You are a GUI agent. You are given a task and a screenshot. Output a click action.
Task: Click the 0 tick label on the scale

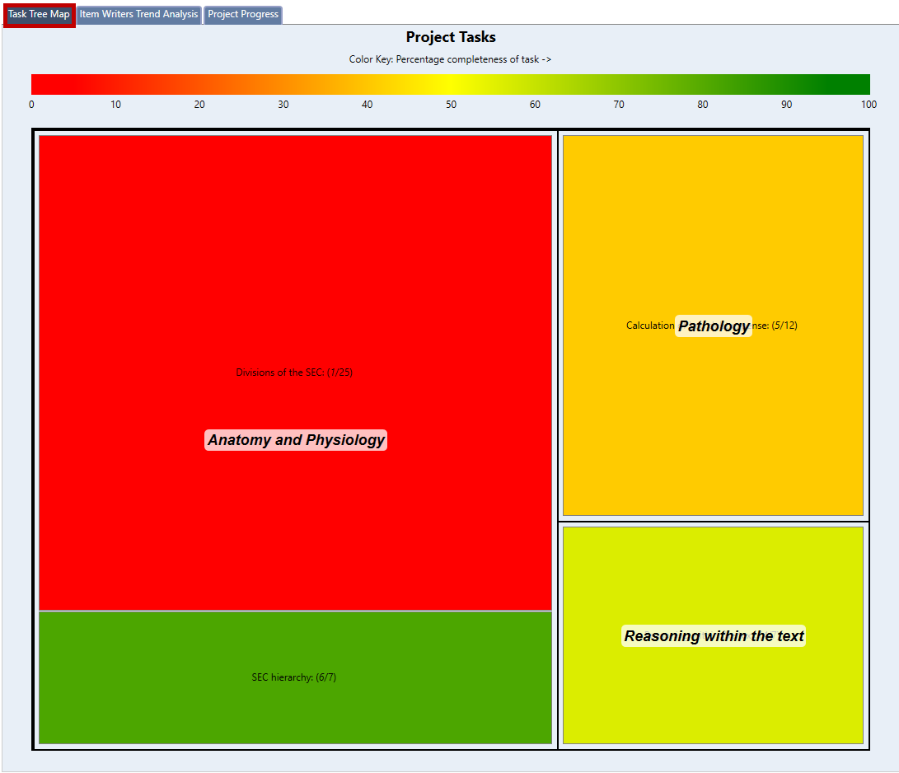[32, 105]
